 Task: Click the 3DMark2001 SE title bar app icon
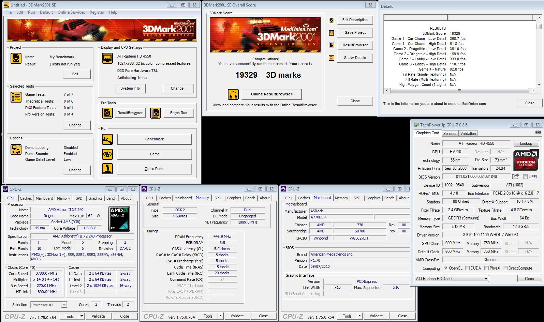tap(6, 5)
